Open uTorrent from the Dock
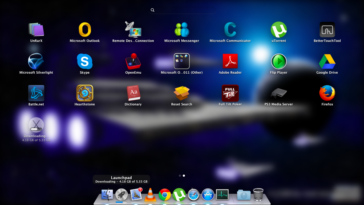Image resolution: width=364 pixels, height=205 pixels. coord(179,195)
